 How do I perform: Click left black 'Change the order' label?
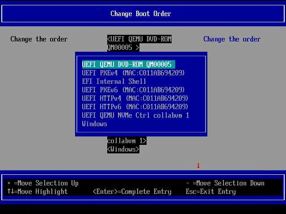pos(39,39)
